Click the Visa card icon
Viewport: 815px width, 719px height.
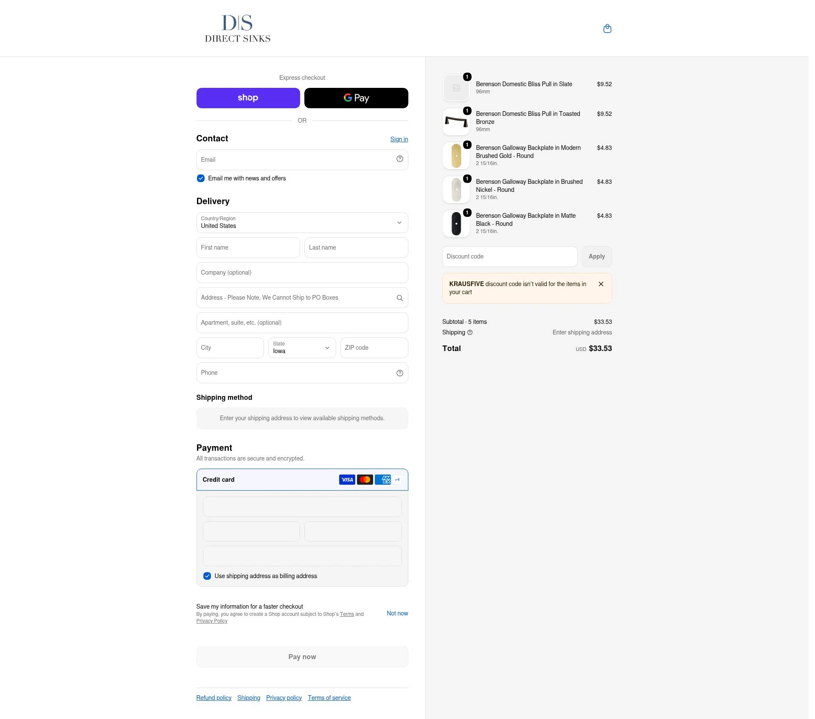pos(347,480)
